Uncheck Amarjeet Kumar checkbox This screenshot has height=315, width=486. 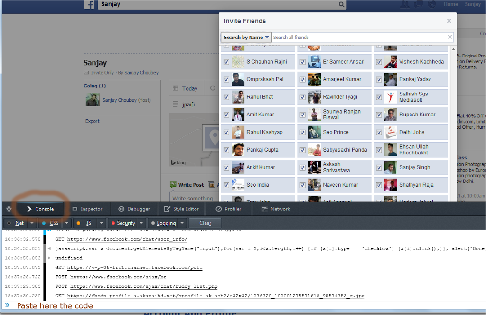pyautogui.click(x=303, y=80)
